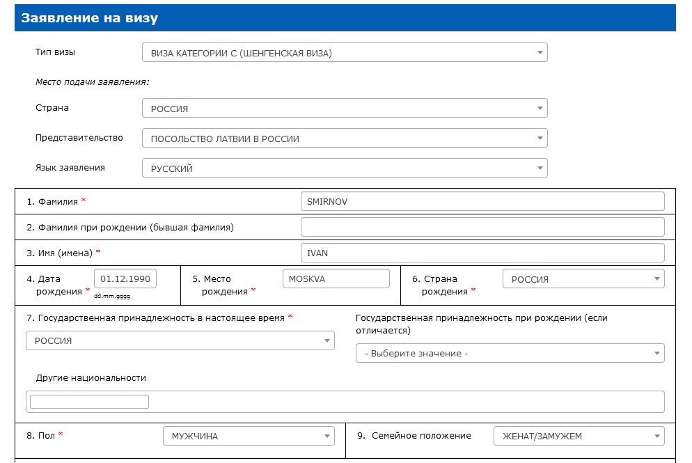Viewport: 692px width, 463px height.
Task: Click the Фамилия field containing SMIRNOV
Action: point(482,201)
